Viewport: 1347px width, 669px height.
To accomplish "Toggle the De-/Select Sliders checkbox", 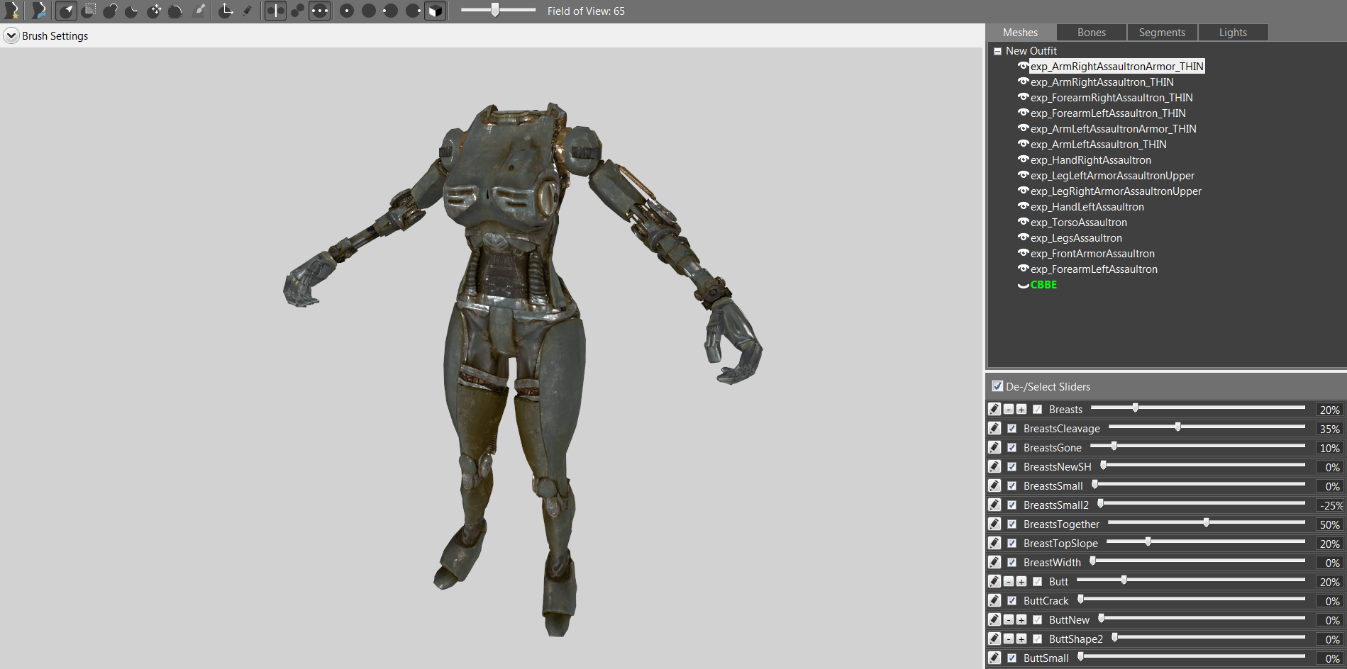I will (x=997, y=386).
